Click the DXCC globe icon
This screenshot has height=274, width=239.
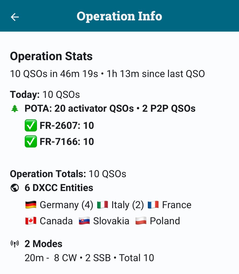coord(14,188)
